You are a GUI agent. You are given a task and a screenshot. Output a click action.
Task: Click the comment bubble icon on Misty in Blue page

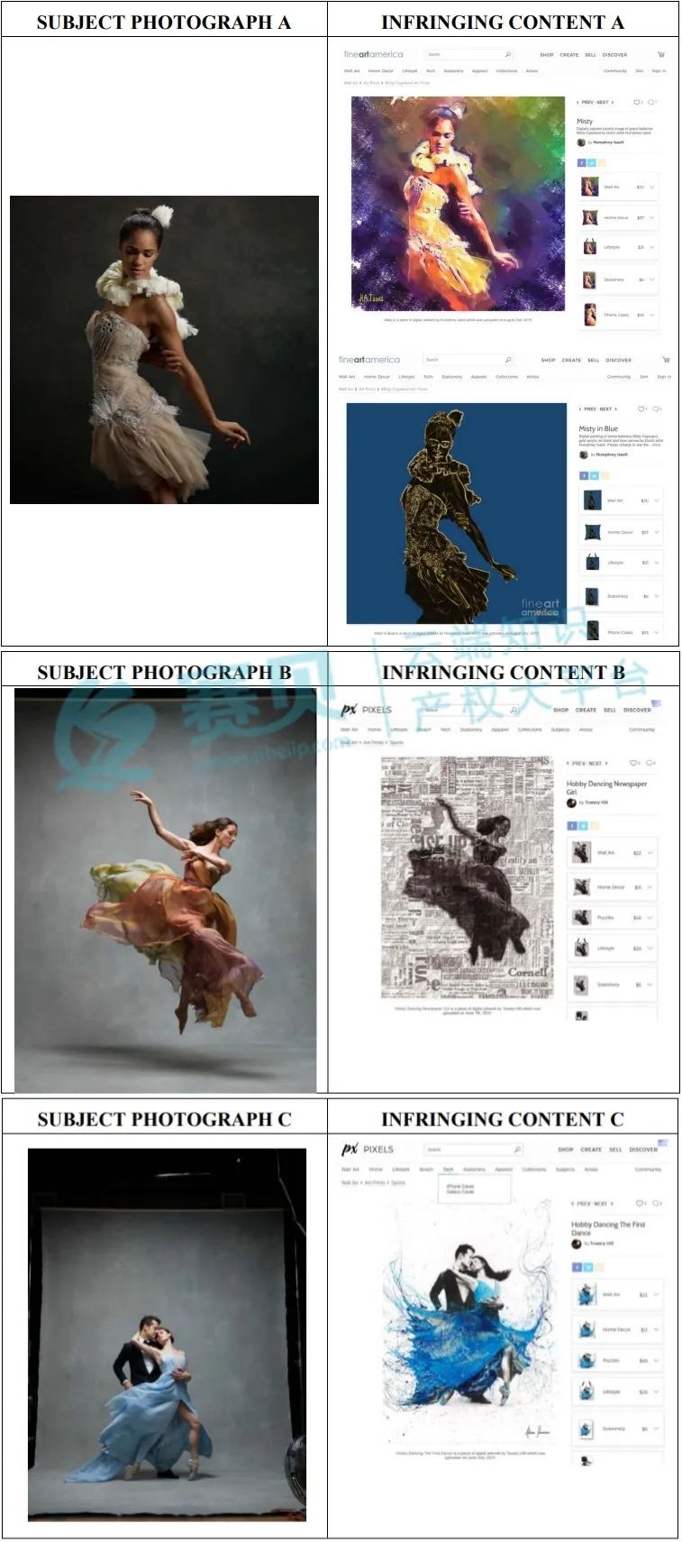(x=656, y=408)
